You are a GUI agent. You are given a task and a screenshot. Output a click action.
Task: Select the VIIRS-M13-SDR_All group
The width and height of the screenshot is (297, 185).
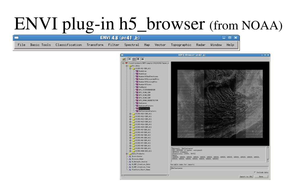pyautogui.click(x=143, y=122)
